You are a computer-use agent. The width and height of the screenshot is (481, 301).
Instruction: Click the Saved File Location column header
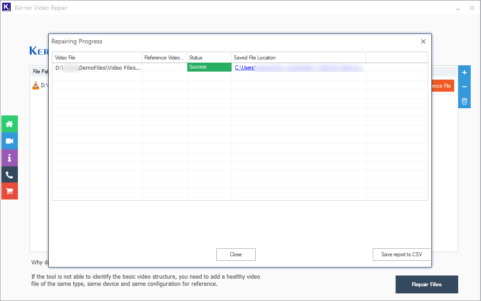pos(299,58)
